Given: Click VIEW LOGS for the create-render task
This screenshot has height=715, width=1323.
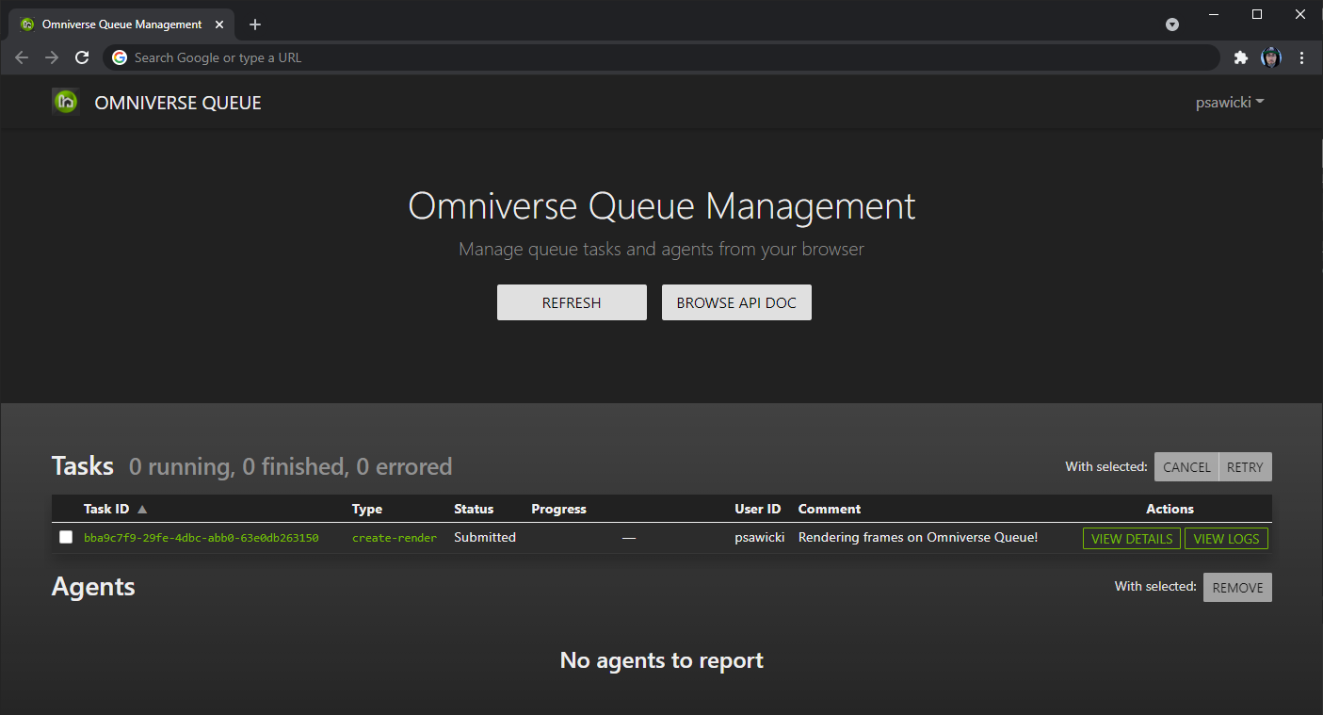Looking at the screenshot, I should 1227,539.
